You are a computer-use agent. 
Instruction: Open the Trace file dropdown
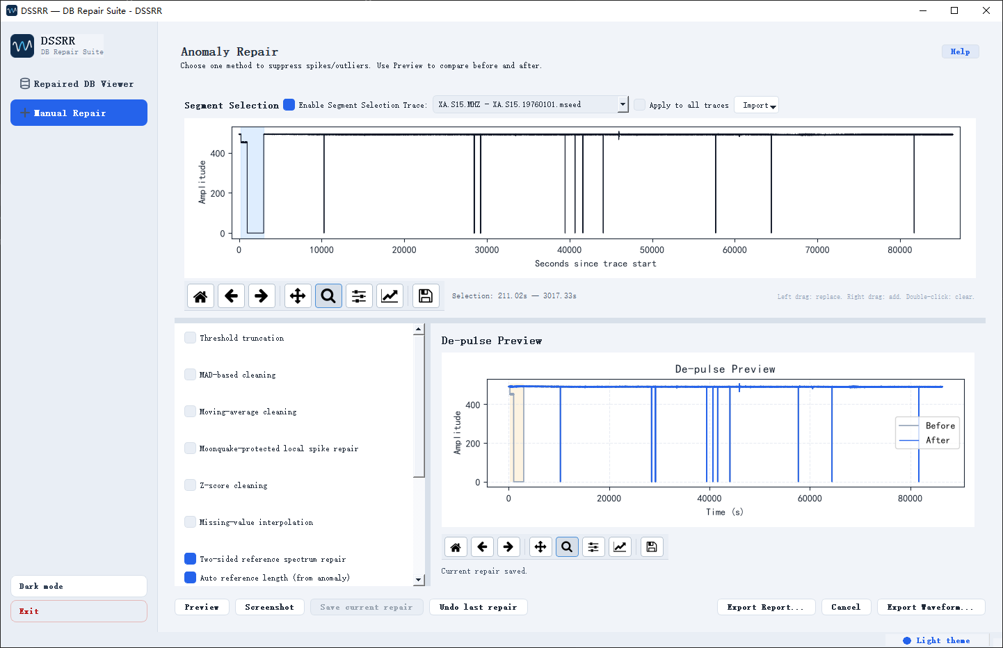[x=531, y=104]
